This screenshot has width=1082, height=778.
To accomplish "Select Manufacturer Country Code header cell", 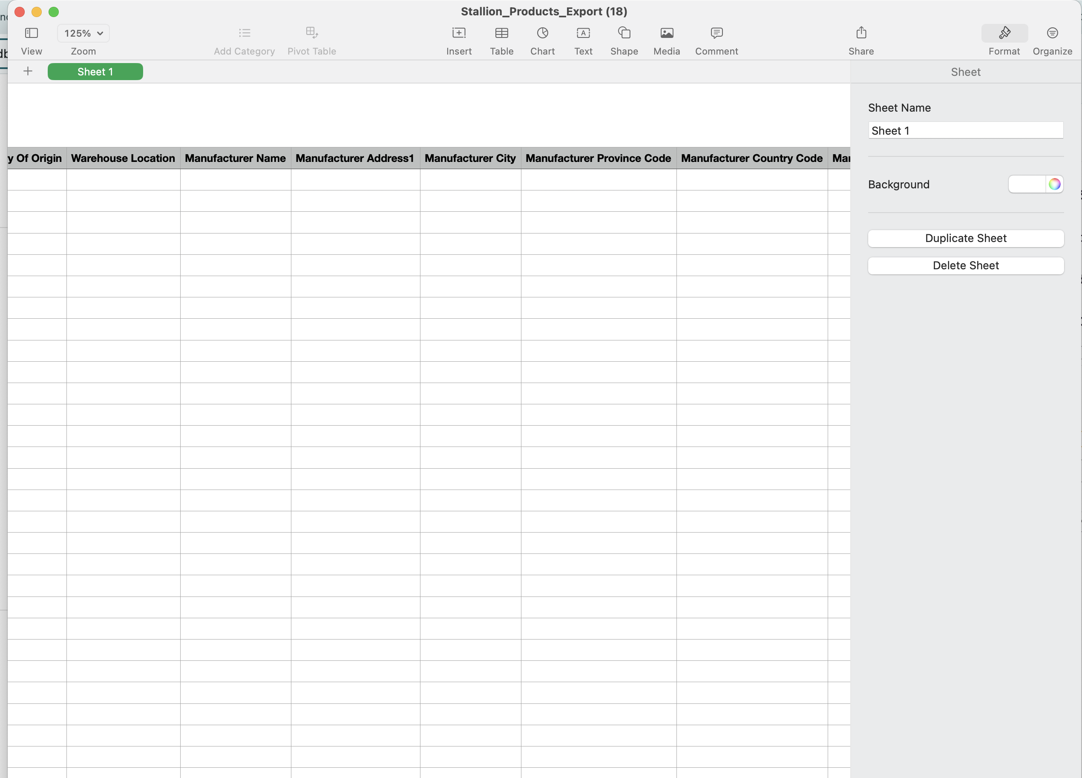I will (x=752, y=158).
